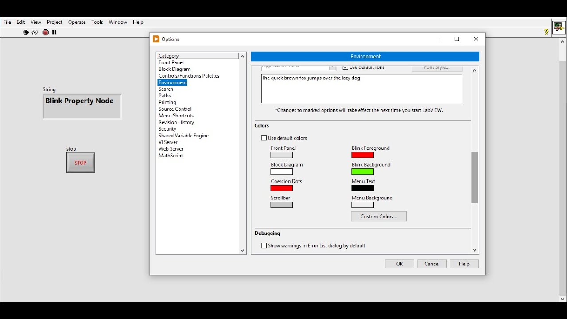Close the Options dialog
567x319 pixels.
pos(476,39)
